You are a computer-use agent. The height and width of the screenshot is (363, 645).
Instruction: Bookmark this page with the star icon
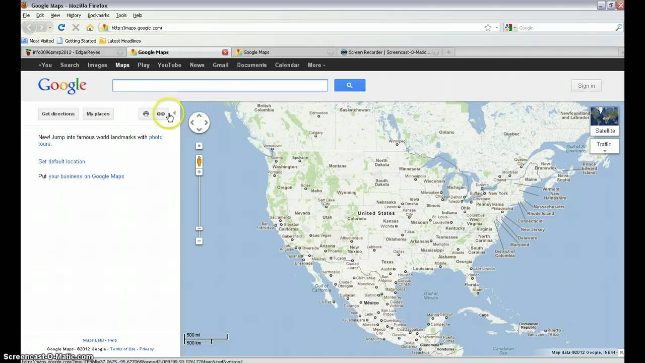pyautogui.click(x=488, y=28)
